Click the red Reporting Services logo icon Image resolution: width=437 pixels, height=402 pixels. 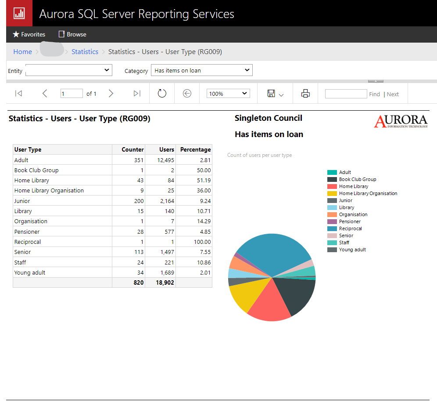[x=19, y=13]
